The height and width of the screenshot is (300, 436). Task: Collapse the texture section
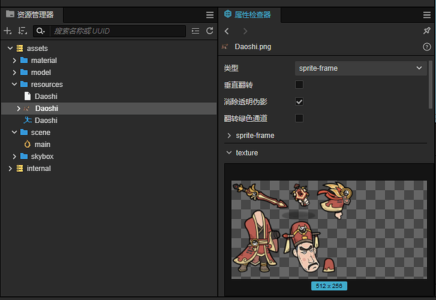(x=229, y=153)
